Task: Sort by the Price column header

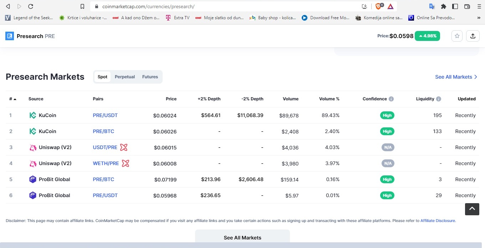Action: (x=171, y=99)
